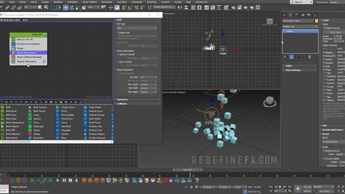Toggle the Display Hull checkbox
Viewport: 345px width, 194px height.
click(118, 32)
